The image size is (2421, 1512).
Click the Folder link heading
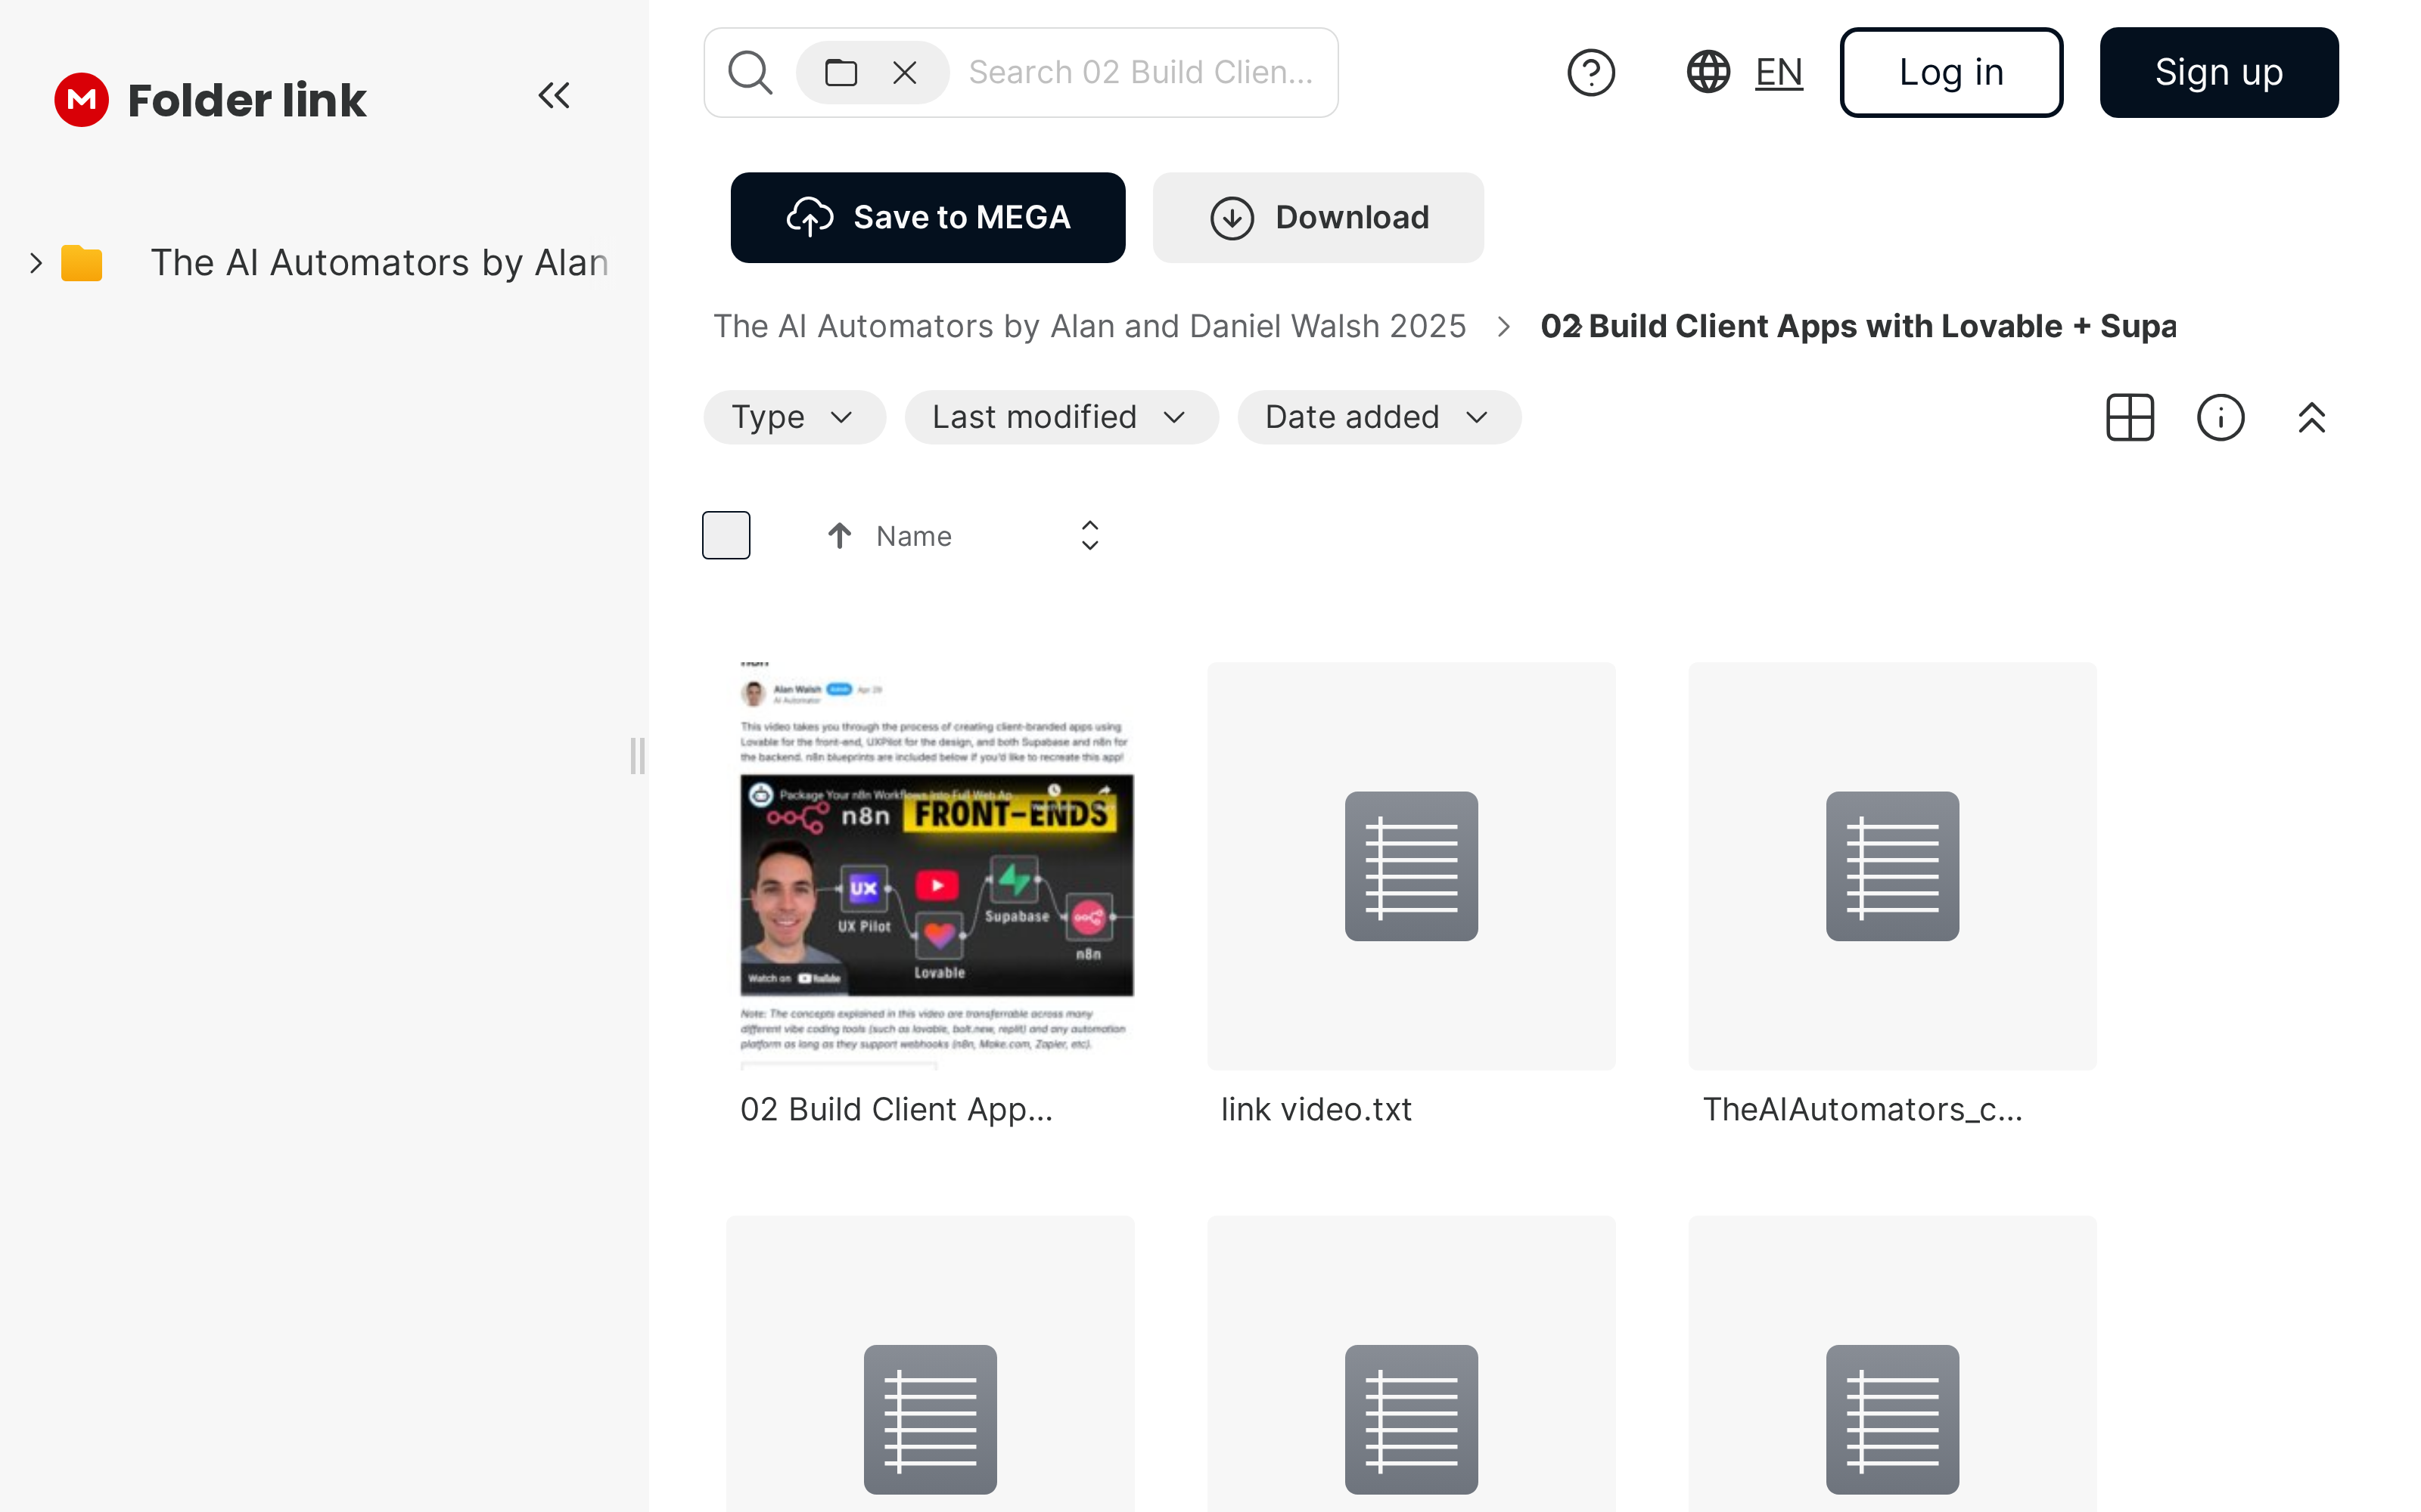tap(247, 100)
